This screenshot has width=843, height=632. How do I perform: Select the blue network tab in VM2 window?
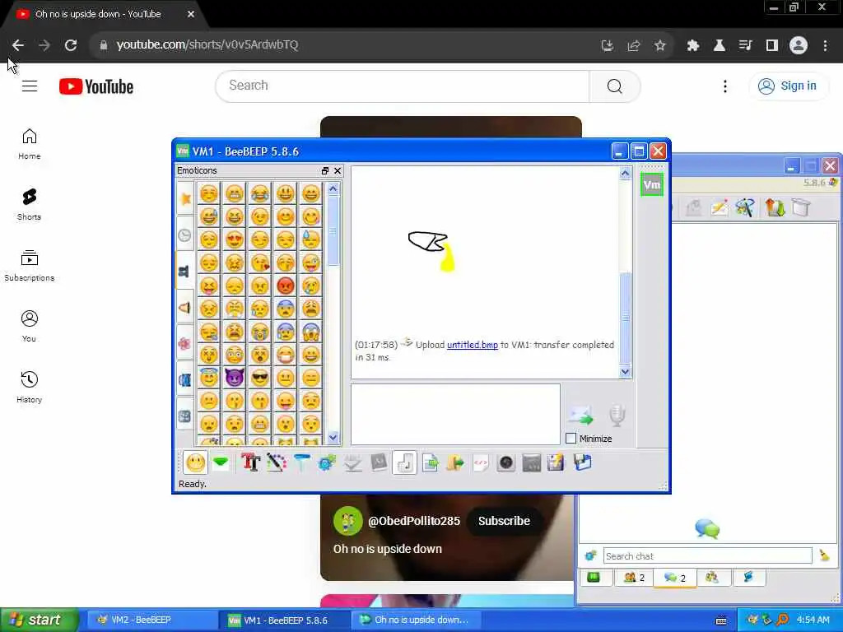pos(748,578)
